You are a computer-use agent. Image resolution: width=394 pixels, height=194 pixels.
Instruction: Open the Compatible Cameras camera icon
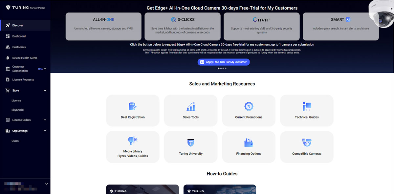307,143
